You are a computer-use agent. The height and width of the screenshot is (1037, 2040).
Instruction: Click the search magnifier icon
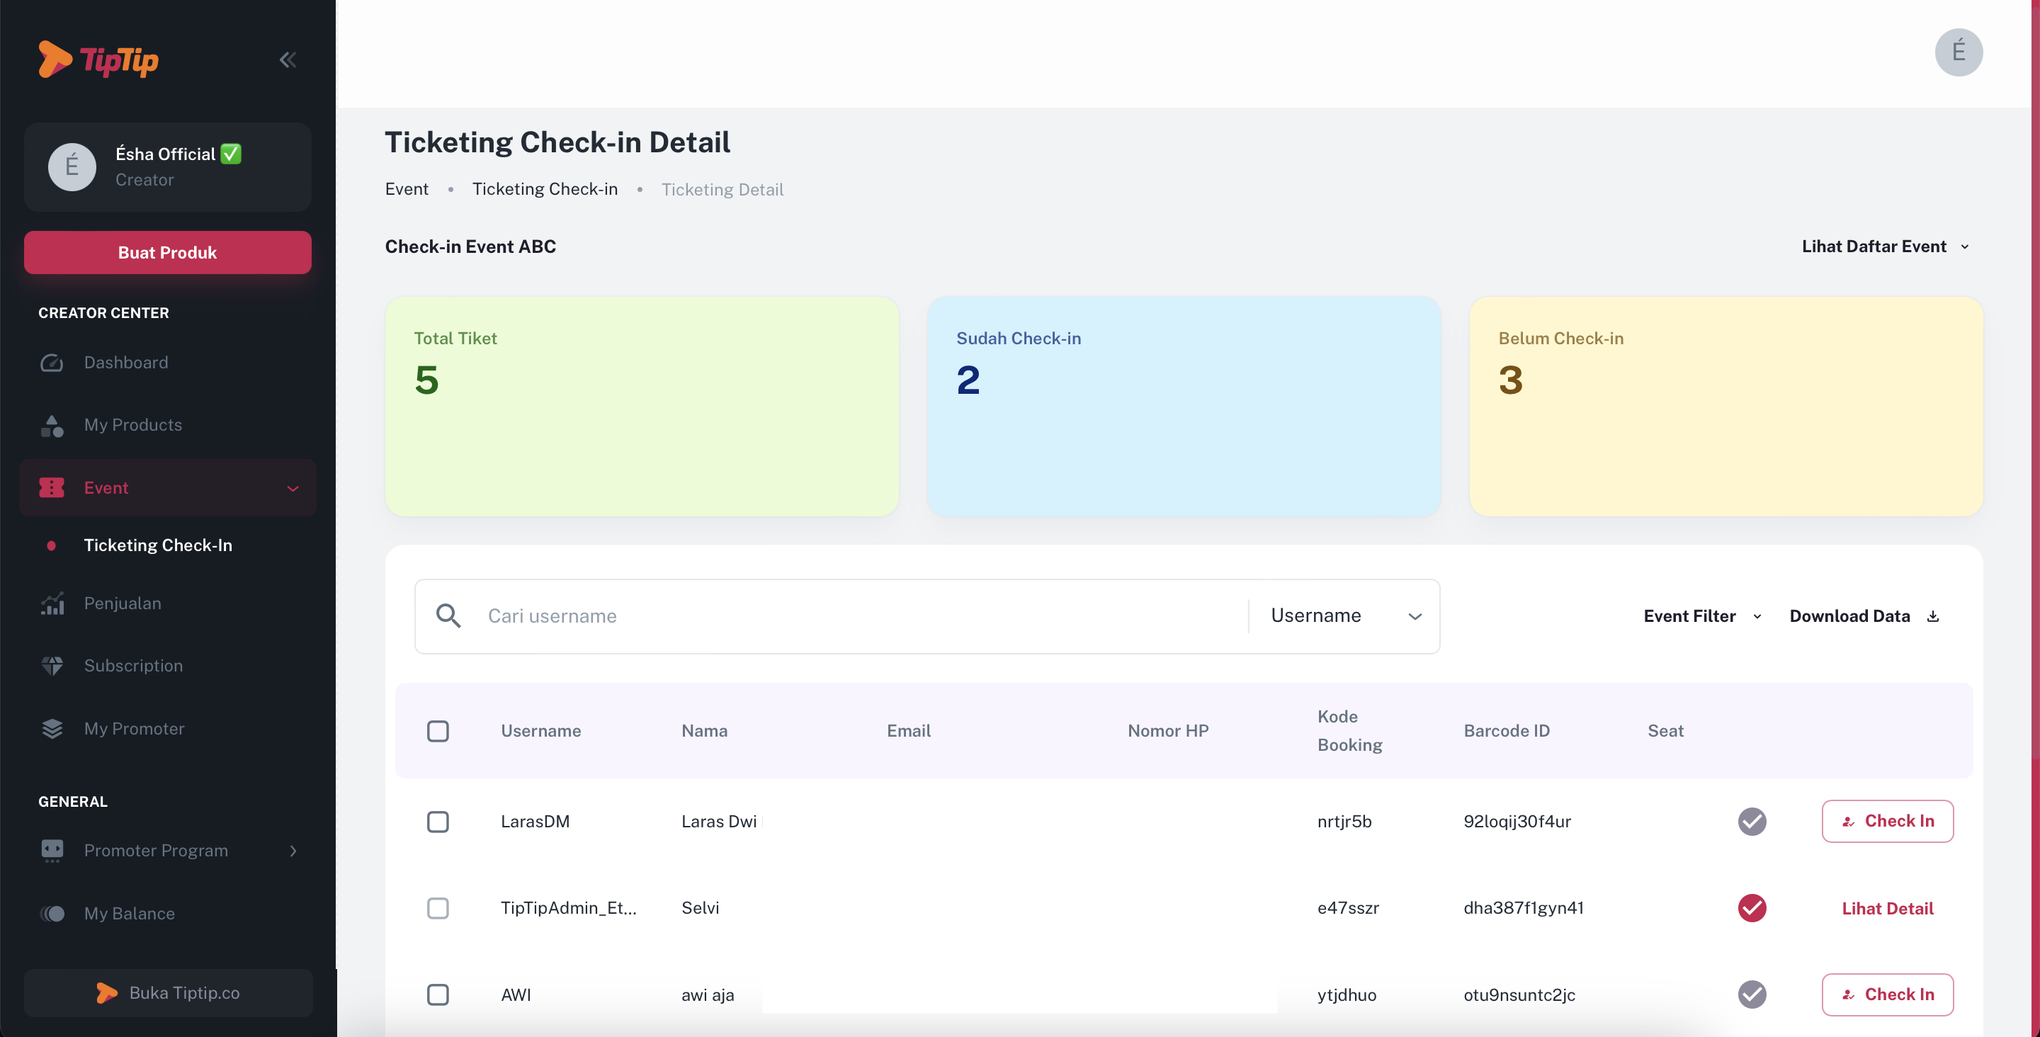(448, 616)
